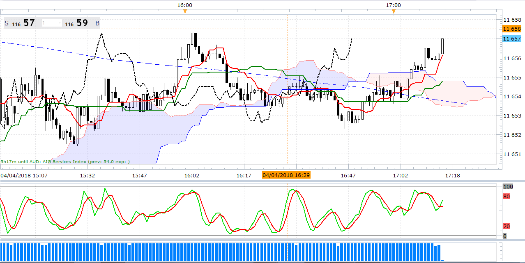
Task: Click the AIG Services Index news notice
Action: coord(65,161)
